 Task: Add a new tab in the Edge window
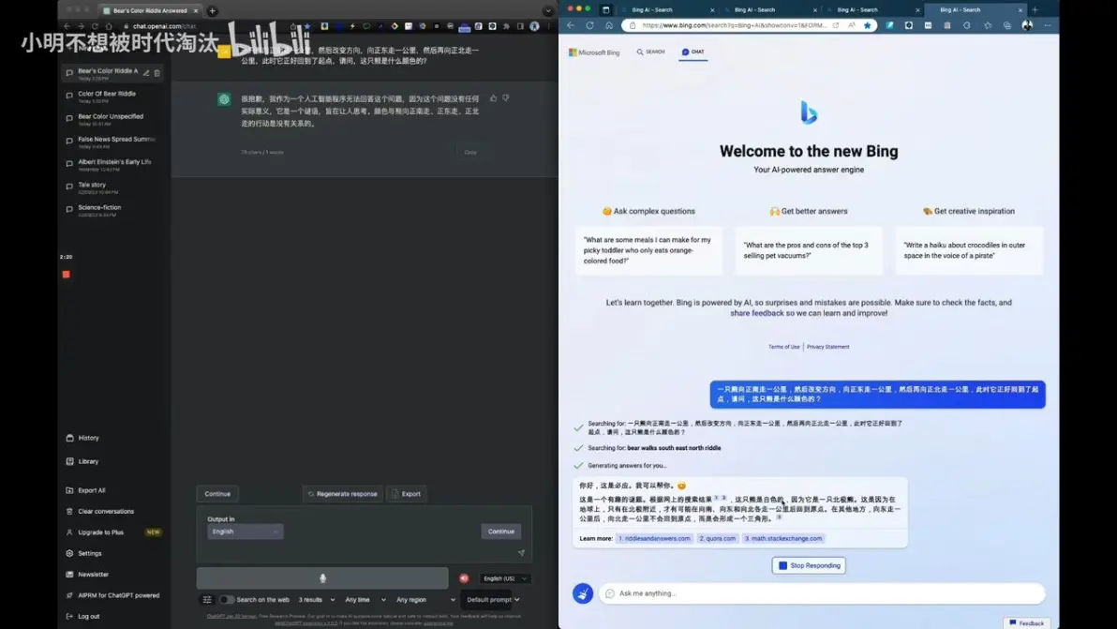tap(1035, 10)
